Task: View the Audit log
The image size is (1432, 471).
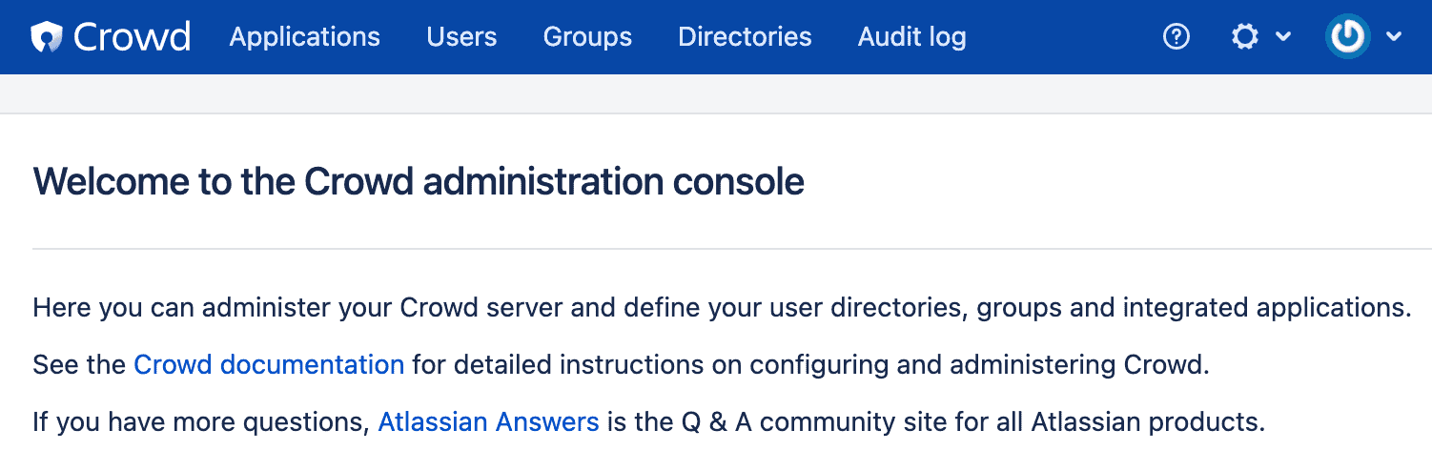Action: 911,37
